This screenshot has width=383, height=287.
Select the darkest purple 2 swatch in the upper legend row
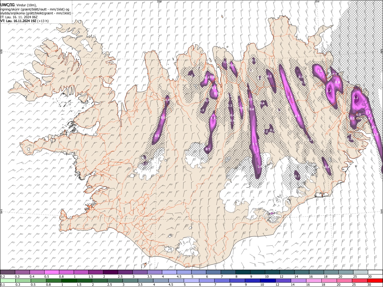pos(110,272)
